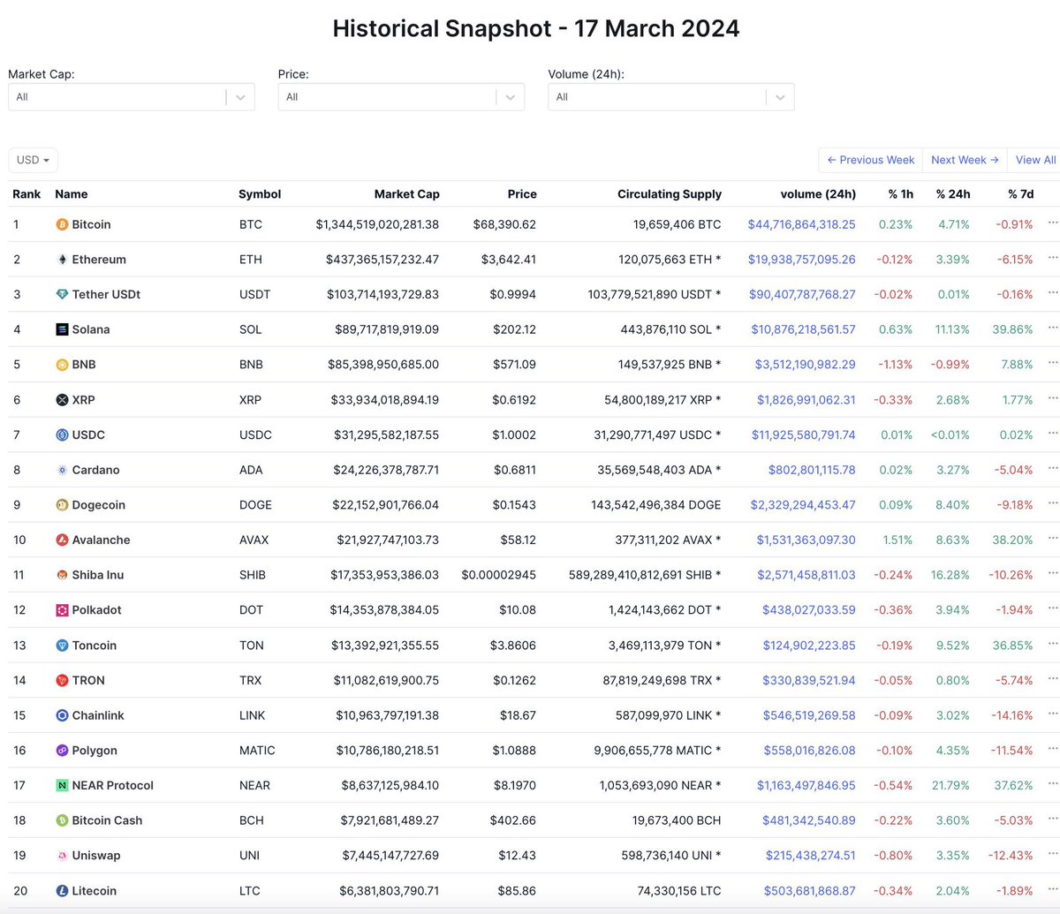Open the three-dot menu for Bitcoin row
This screenshot has height=914, width=1060.
(1052, 223)
